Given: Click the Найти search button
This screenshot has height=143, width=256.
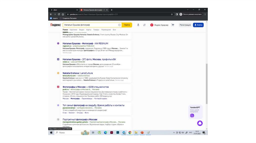Looking at the screenshot, I should point(127,25).
